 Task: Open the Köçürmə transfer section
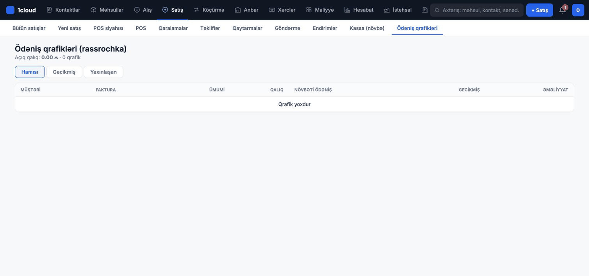click(x=209, y=10)
